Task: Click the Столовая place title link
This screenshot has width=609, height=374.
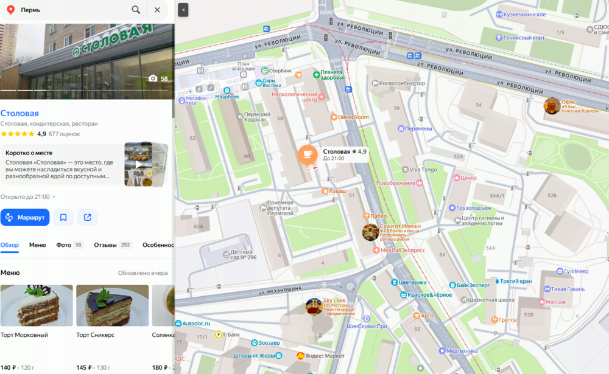Action: [x=19, y=113]
